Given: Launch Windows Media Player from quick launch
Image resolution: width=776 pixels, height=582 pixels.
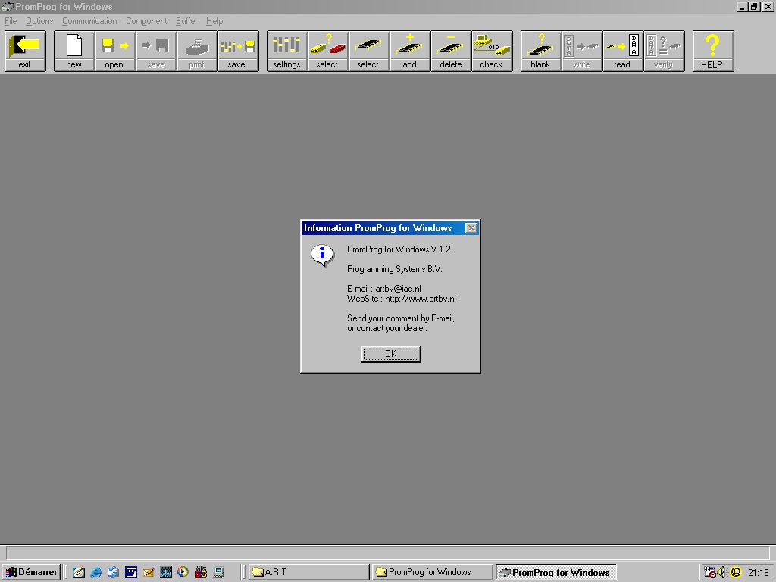Looking at the screenshot, I should [183, 572].
